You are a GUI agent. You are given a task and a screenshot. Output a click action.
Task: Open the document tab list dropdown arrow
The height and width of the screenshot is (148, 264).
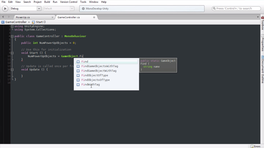coord(258,17)
